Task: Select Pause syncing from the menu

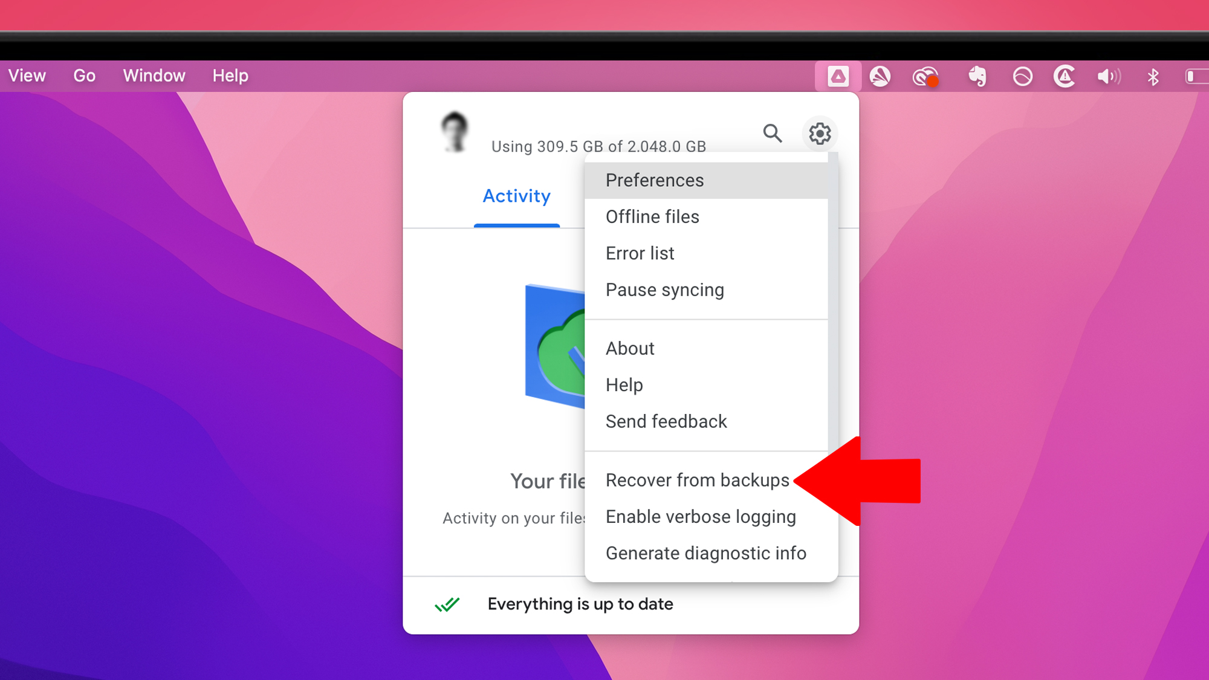Action: click(664, 289)
